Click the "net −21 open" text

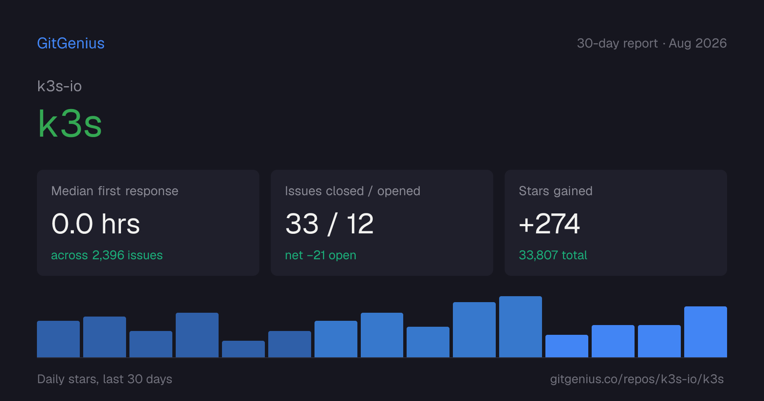[320, 255]
